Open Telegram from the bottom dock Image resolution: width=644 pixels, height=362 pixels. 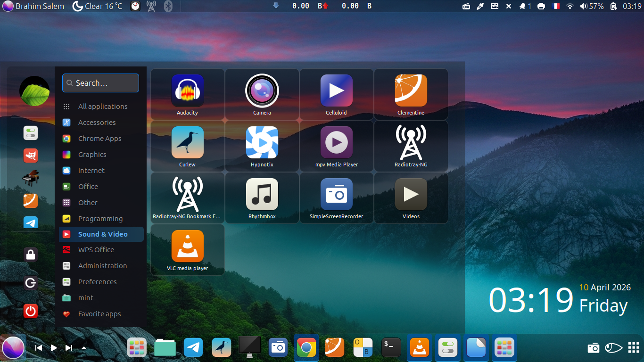pos(193,348)
